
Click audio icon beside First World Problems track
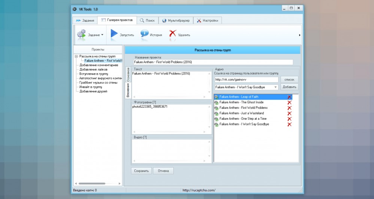[216, 108]
